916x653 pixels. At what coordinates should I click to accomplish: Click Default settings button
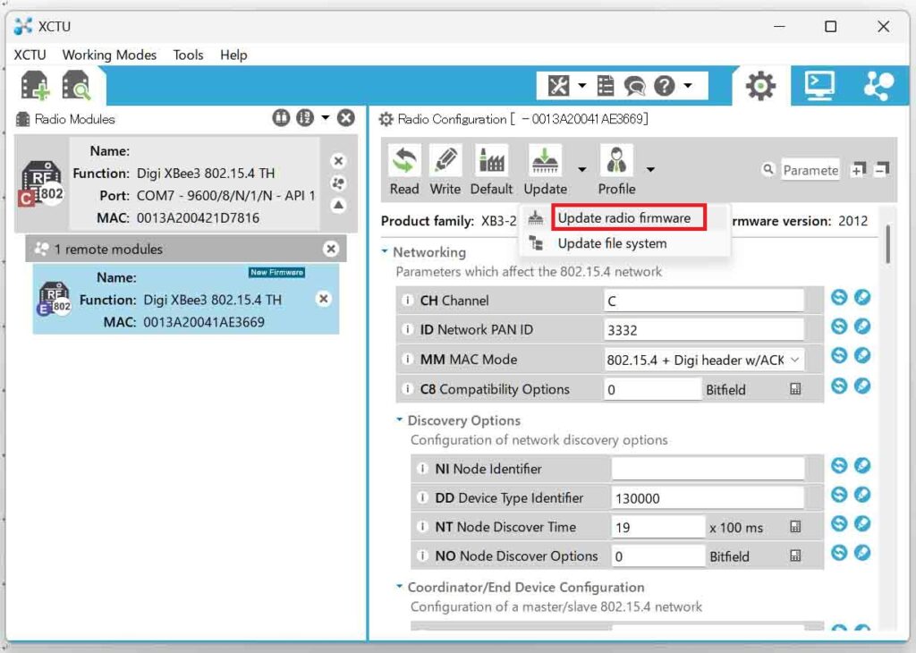pos(491,170)
